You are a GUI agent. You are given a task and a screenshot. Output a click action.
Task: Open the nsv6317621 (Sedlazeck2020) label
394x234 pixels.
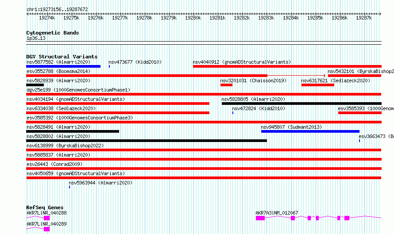336,81
